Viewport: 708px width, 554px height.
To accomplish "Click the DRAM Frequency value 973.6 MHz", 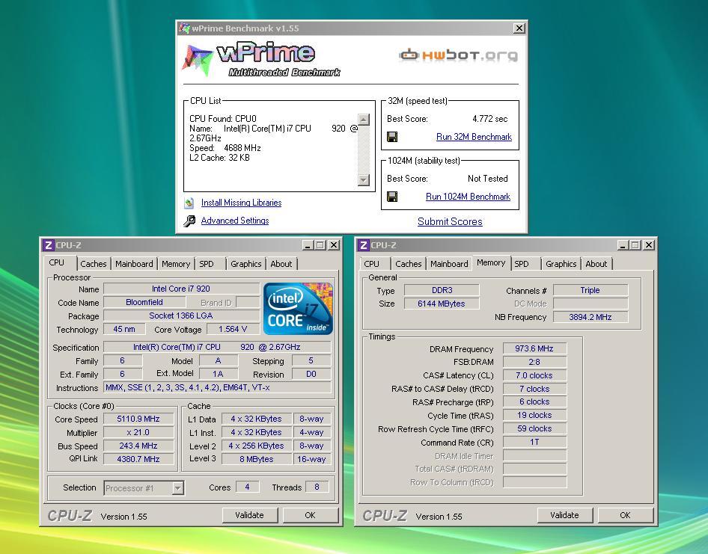I will pyautogui.click(x=534, y=348).
